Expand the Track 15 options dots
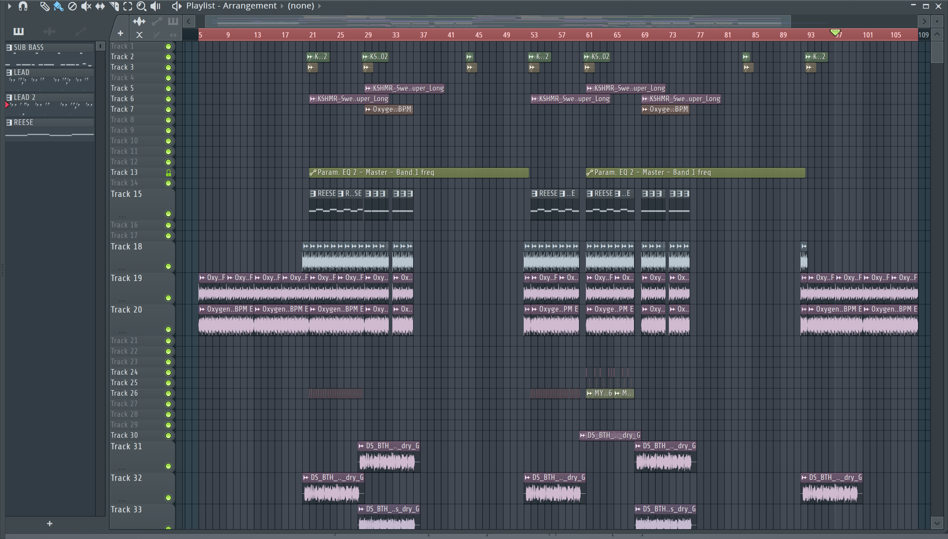 (x=122, y=217)
